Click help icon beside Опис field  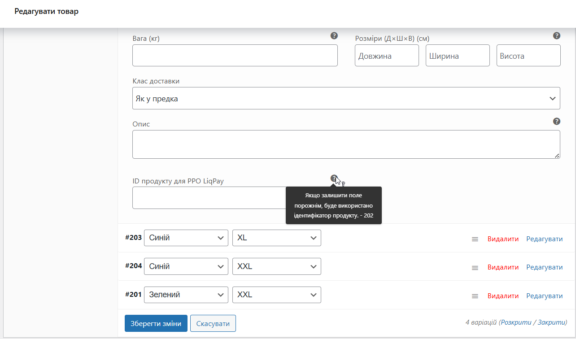(556, 121)
